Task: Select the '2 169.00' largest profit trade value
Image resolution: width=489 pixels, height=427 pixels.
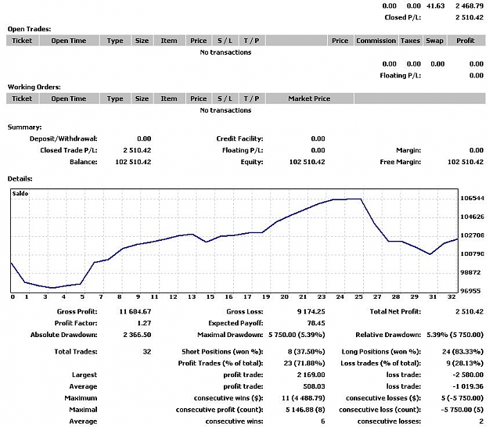Action: click(311, 375)
